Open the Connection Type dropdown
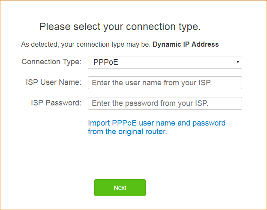 pyautogui.click(x=165, y=62)
